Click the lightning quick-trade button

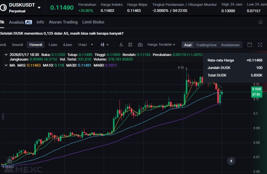coord(231,161)
